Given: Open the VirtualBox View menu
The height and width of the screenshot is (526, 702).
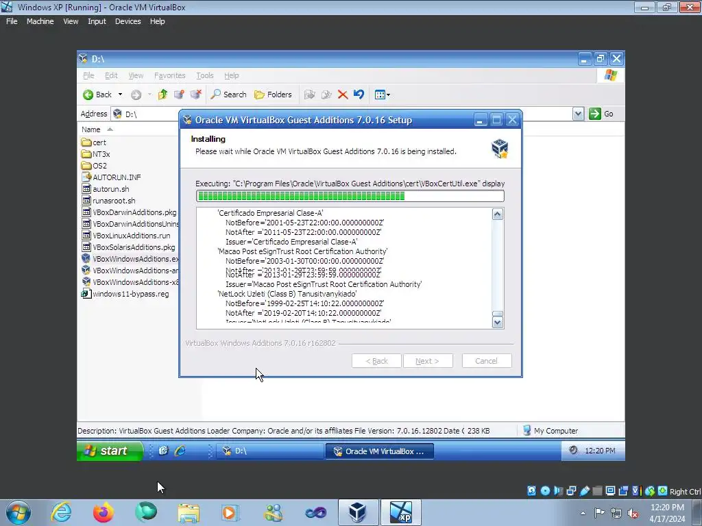Looking at the screenshot, I should (x=71, y=21).
